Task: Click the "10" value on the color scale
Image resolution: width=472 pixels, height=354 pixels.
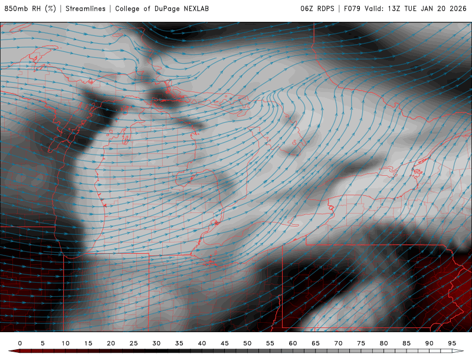Action: tap(65, 343)
